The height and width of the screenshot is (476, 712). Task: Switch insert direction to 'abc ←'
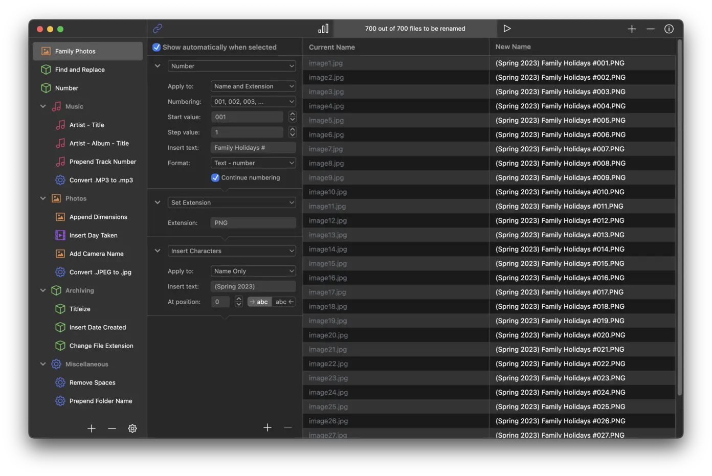click(x=284, y=302)
